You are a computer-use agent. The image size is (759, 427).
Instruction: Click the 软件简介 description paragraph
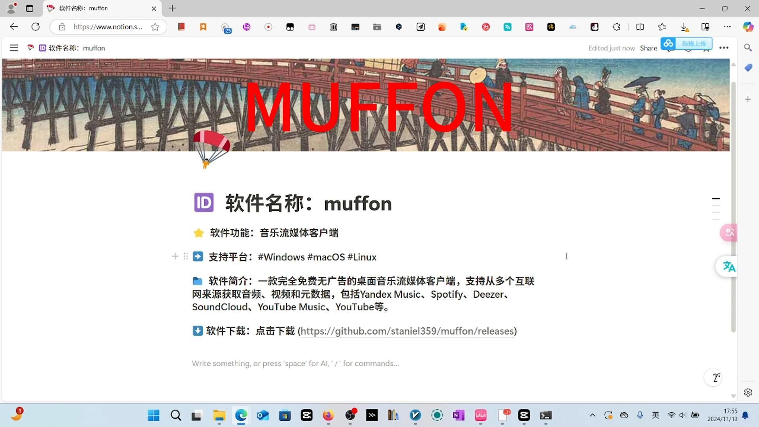(363, 294)
